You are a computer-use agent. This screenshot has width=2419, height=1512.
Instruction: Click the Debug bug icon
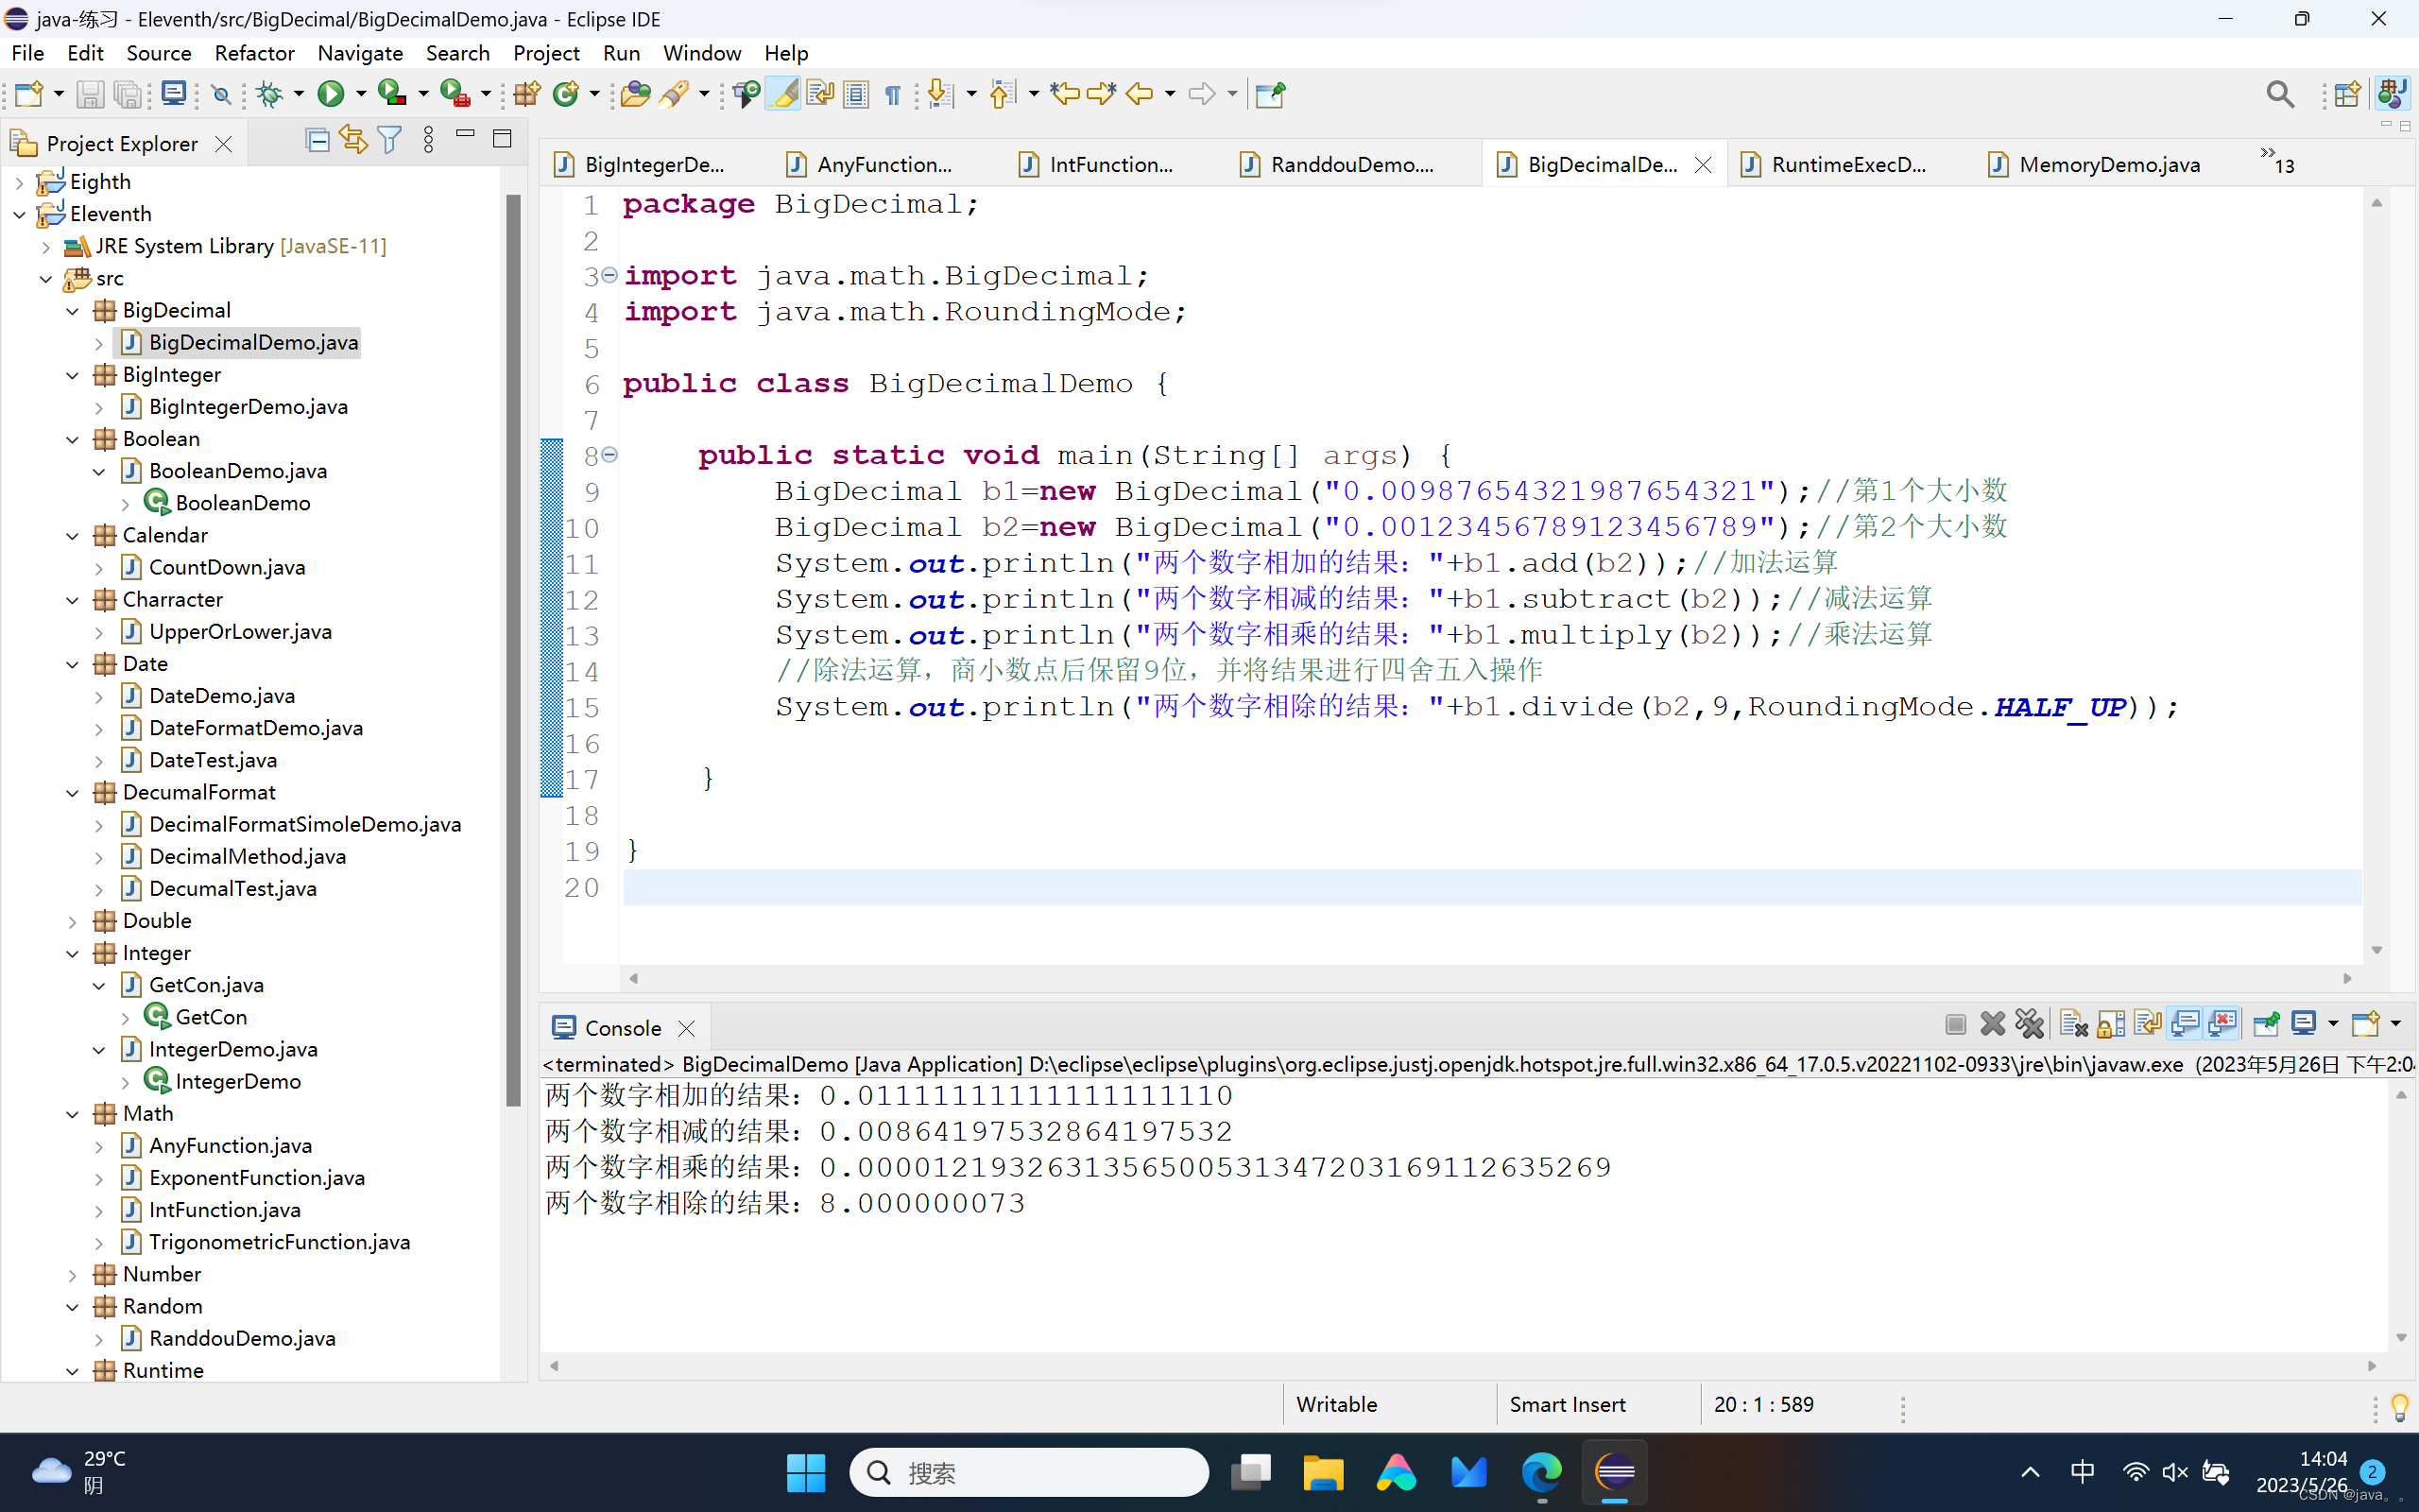tap(268, 94)
